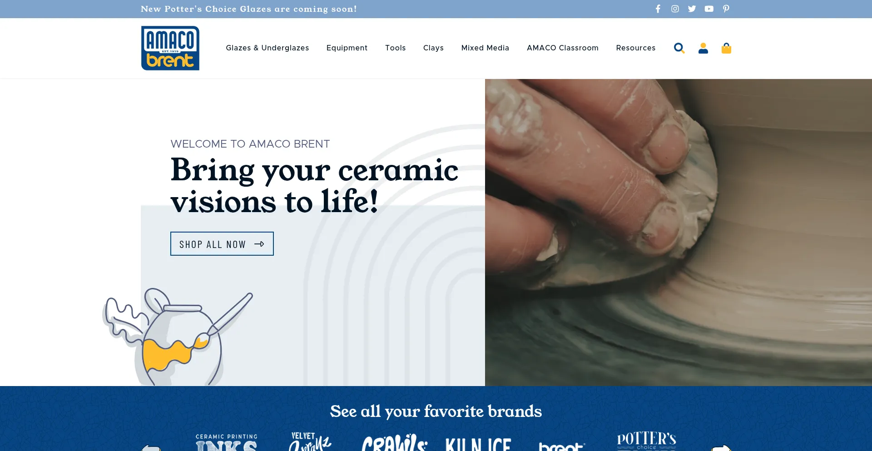The image size is (872, 451).
Task: Open the user account icon
Action: click(703, 48)
